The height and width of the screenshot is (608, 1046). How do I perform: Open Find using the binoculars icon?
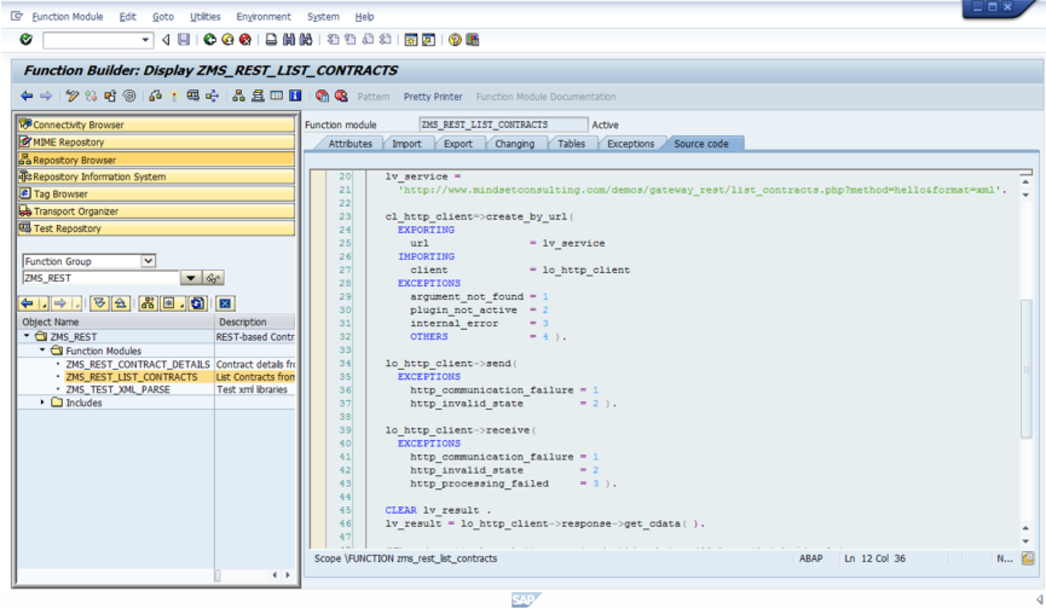[x=290, y=39]
